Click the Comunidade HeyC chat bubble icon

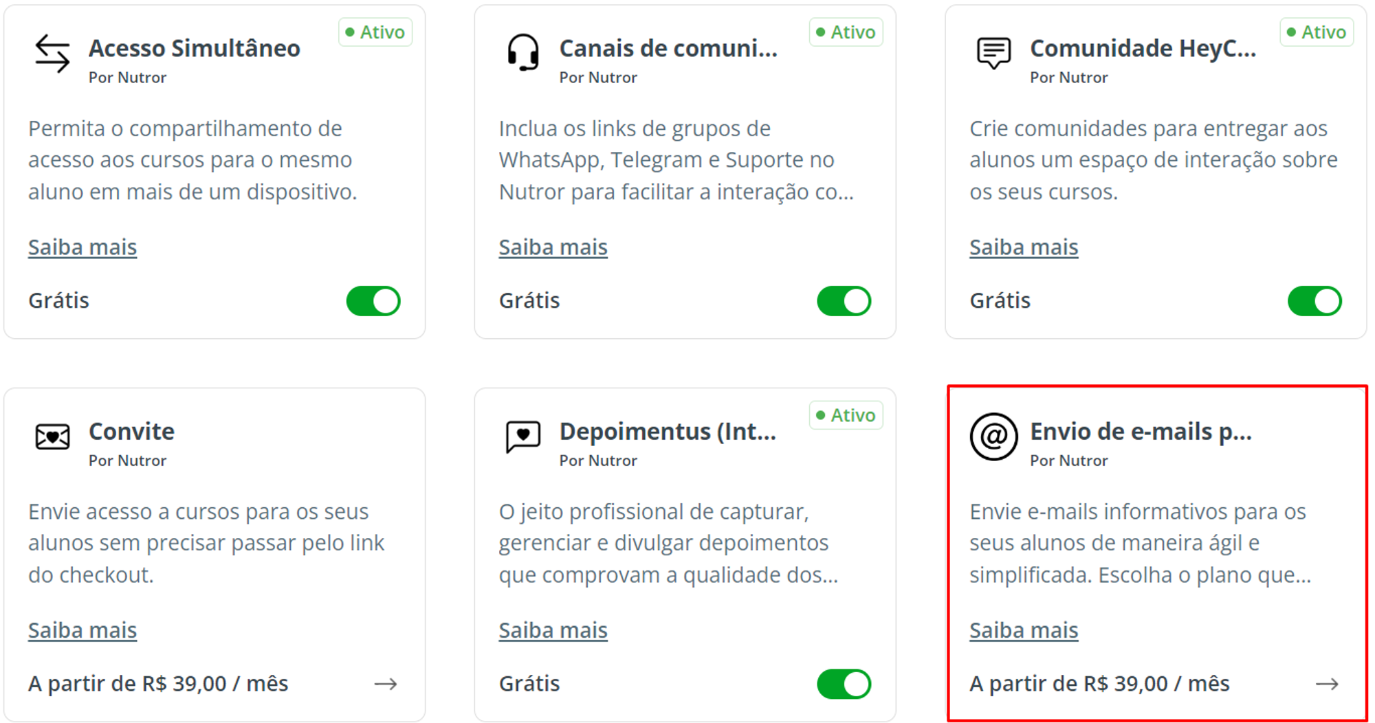(993, 53)
